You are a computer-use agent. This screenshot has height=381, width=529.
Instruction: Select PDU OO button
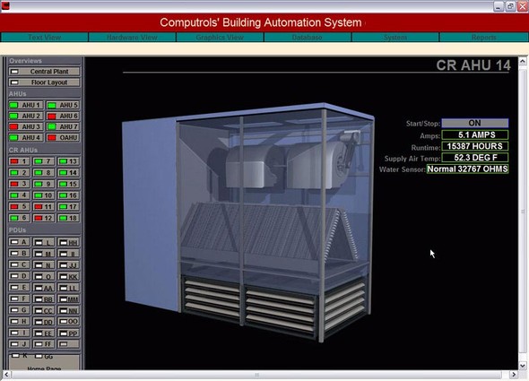tap(68, 322)
